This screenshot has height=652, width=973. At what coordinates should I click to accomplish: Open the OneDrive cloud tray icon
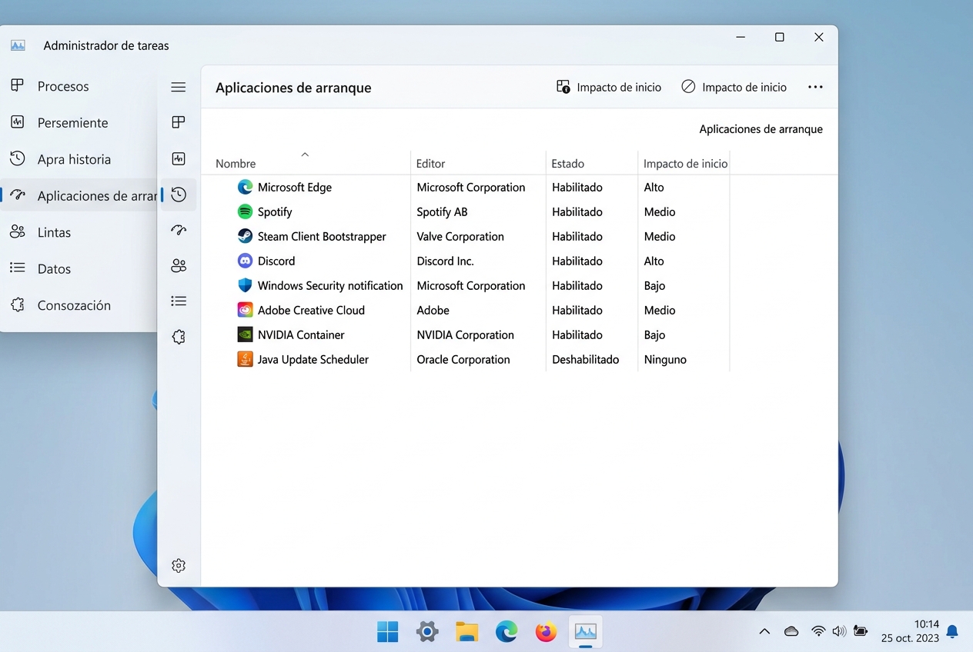tap(791, 631)
